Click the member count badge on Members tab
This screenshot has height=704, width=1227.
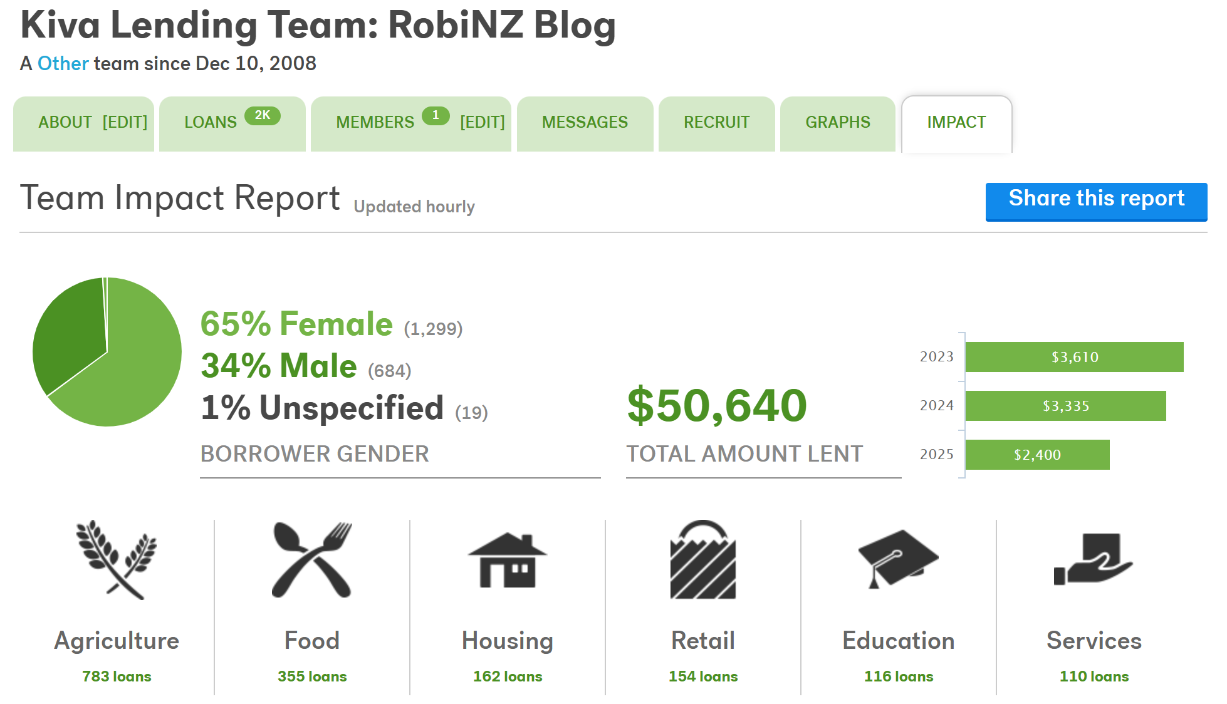click(436, 115)
